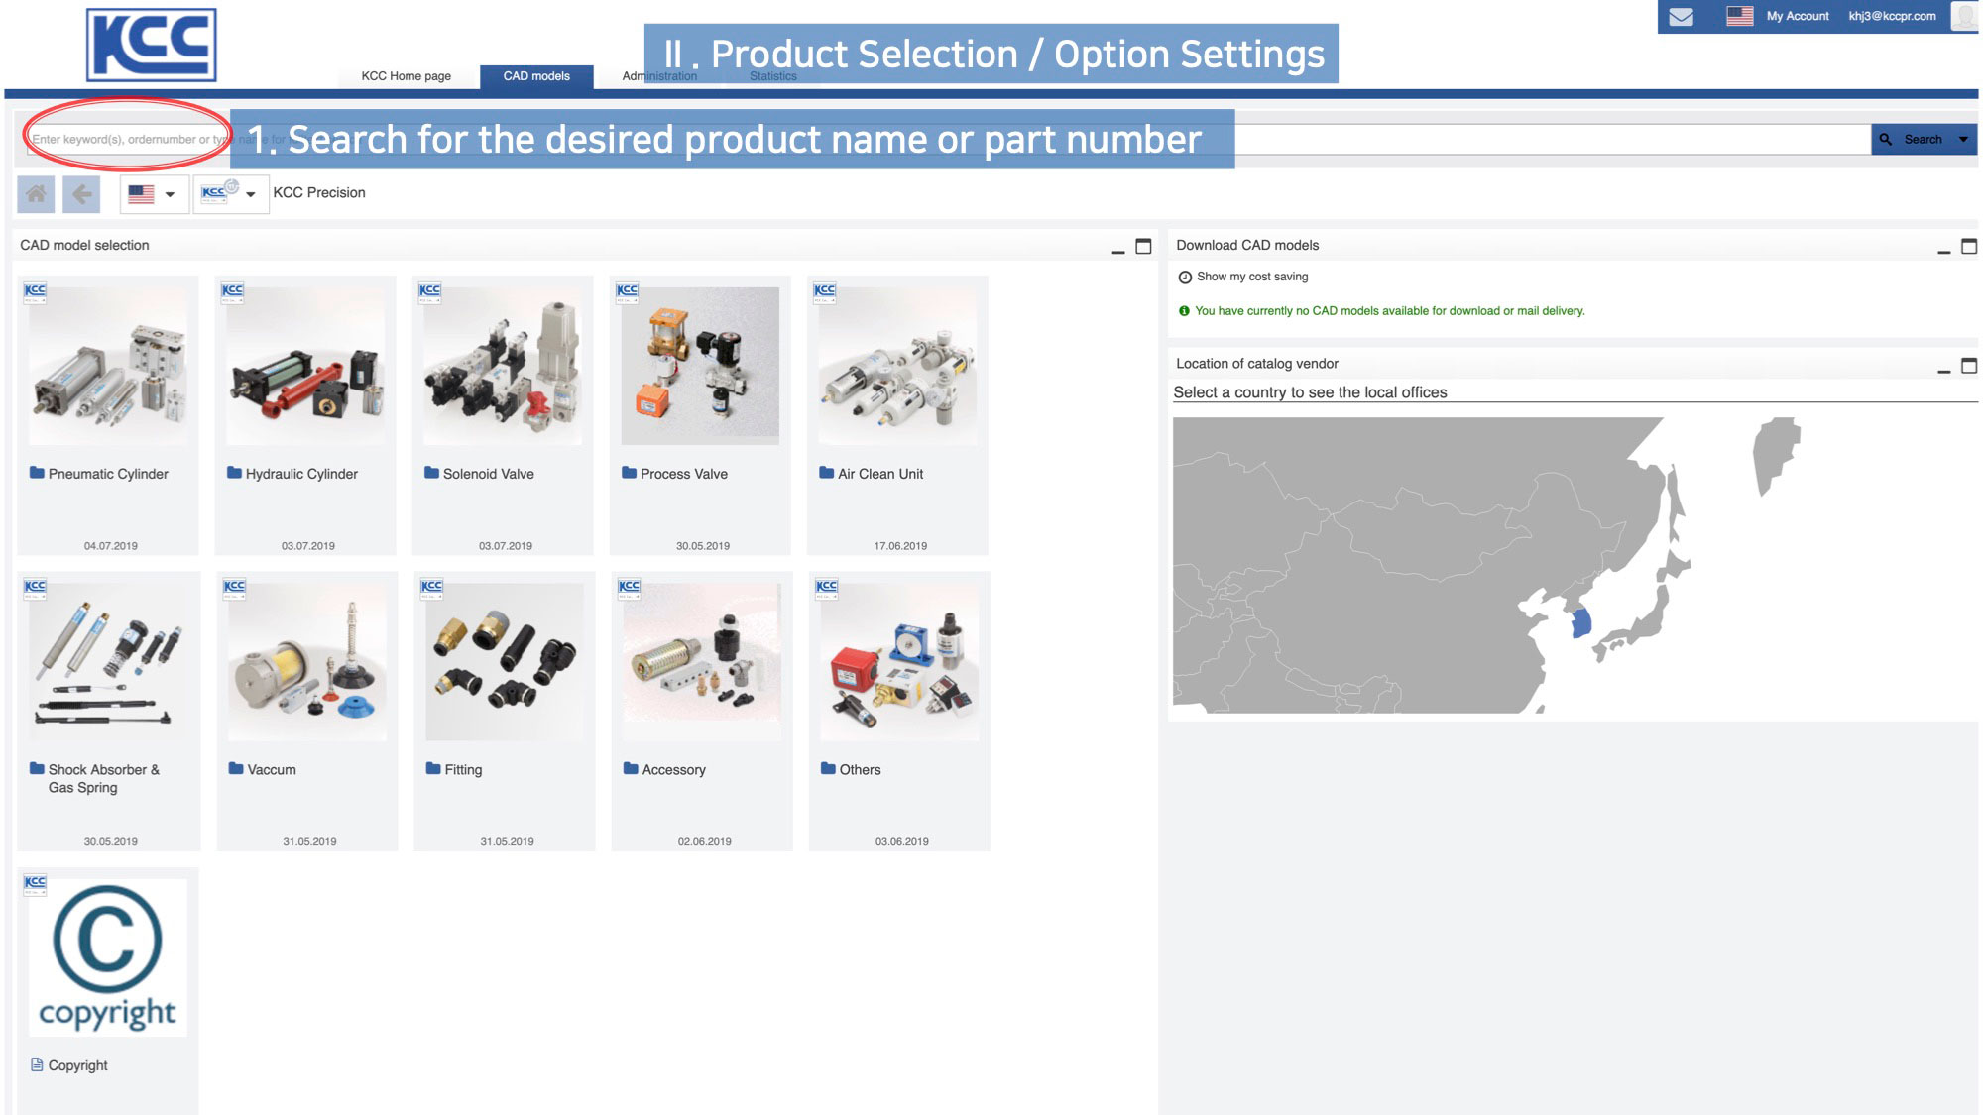Click the My Account link
The height and width of the screenshot is (1115, 1983).
(x=1799, y=16)
